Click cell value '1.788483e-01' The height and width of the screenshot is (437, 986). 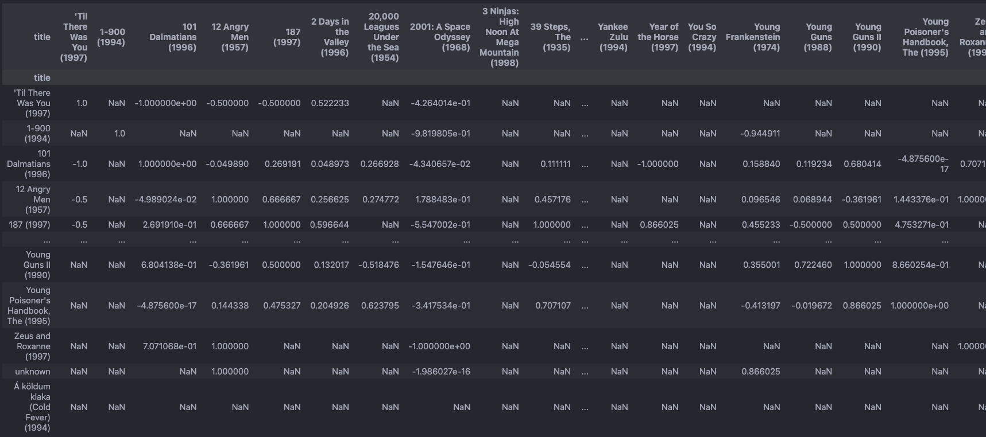pos(443,200)
